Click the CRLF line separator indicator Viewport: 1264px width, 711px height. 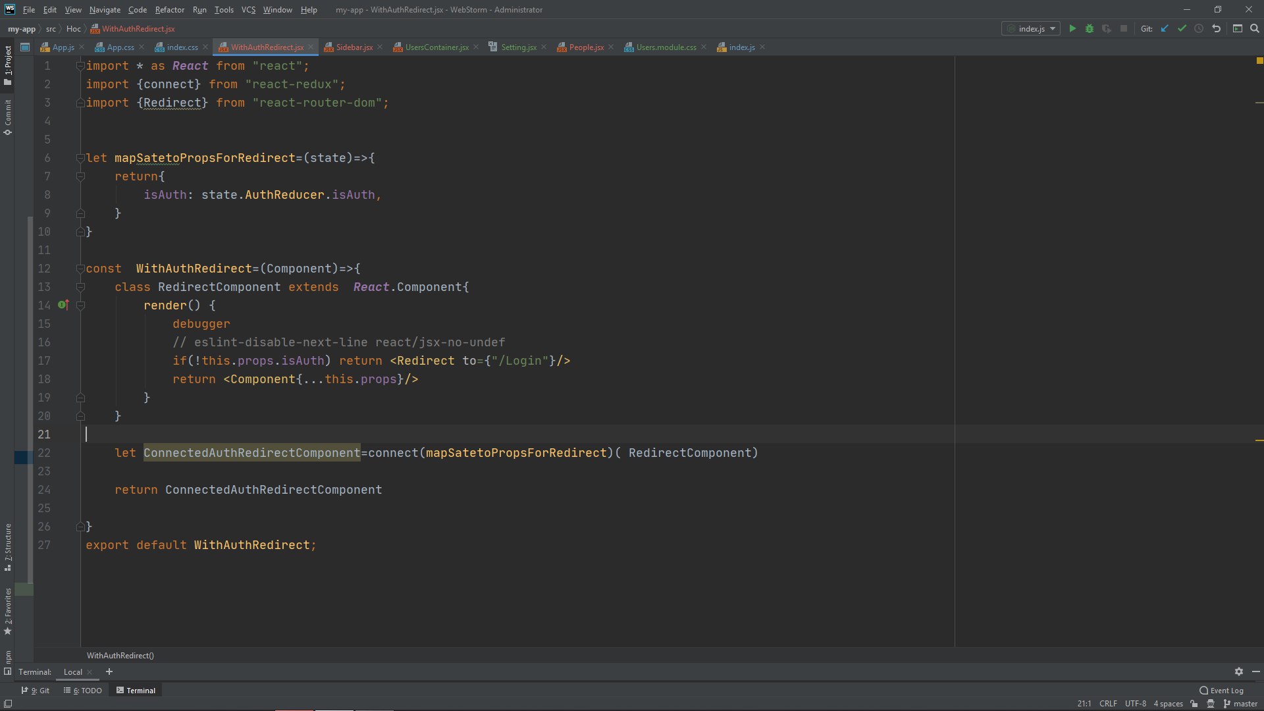tap(1108, 703)
